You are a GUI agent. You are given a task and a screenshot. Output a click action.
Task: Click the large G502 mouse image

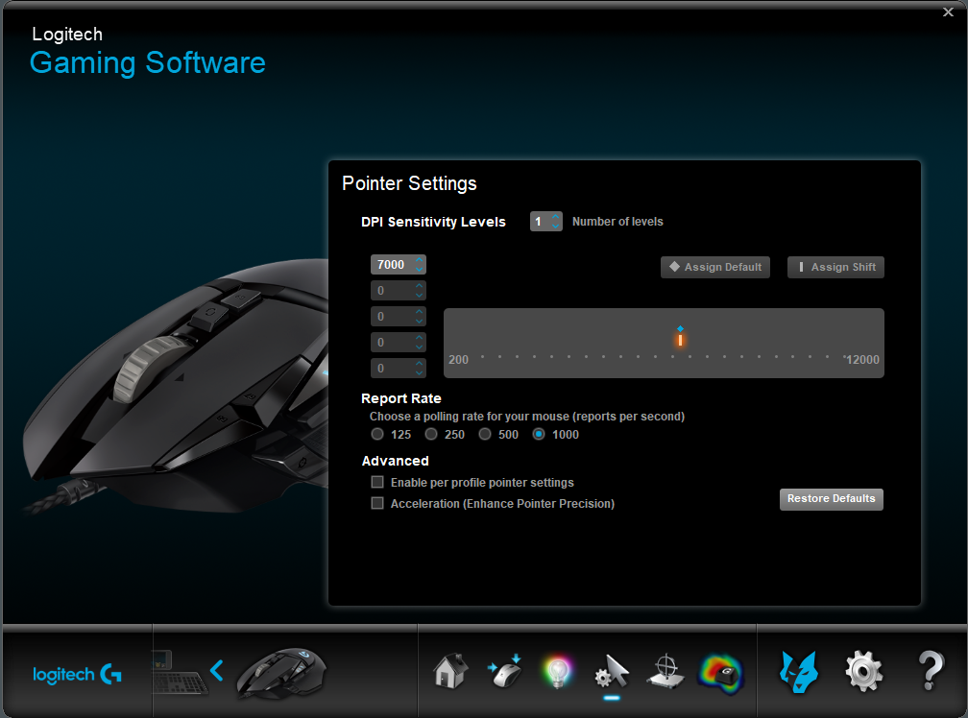(176, 389)
